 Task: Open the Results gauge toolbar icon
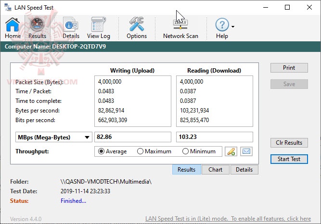(x=37, y=28)
